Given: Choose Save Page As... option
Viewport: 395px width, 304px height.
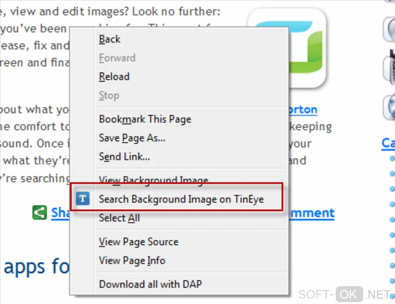Looking at the screenshot, I should 132,138.
